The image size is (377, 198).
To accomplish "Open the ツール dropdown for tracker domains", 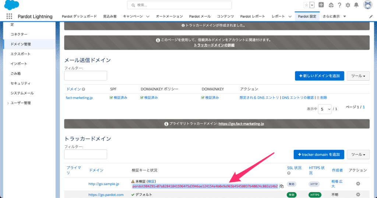I will pos(358,155).
